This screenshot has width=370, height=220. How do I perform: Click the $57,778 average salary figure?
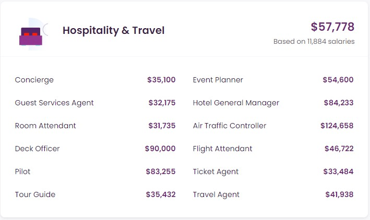click(x=332, y=27)
